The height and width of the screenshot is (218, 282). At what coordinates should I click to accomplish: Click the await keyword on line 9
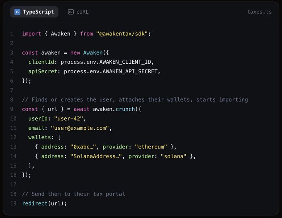point(81,109)
